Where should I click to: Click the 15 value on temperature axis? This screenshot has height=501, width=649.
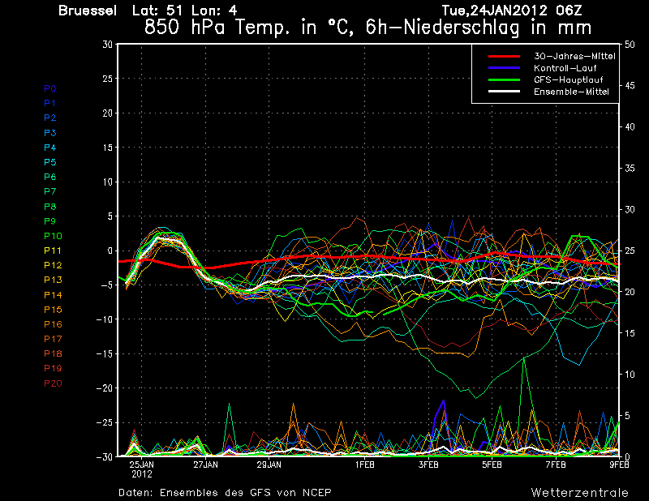[108, 148]
